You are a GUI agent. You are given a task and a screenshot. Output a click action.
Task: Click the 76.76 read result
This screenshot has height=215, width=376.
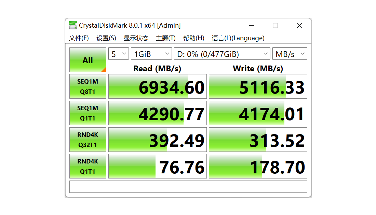[158, 166]
